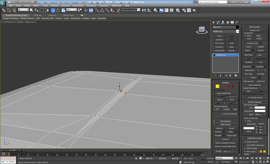
Task: Toggle the Smooth Result checkbox
Action: click(245, 142)
